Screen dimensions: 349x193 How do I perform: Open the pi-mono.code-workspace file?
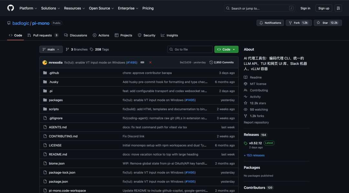(x=67, y=190)
